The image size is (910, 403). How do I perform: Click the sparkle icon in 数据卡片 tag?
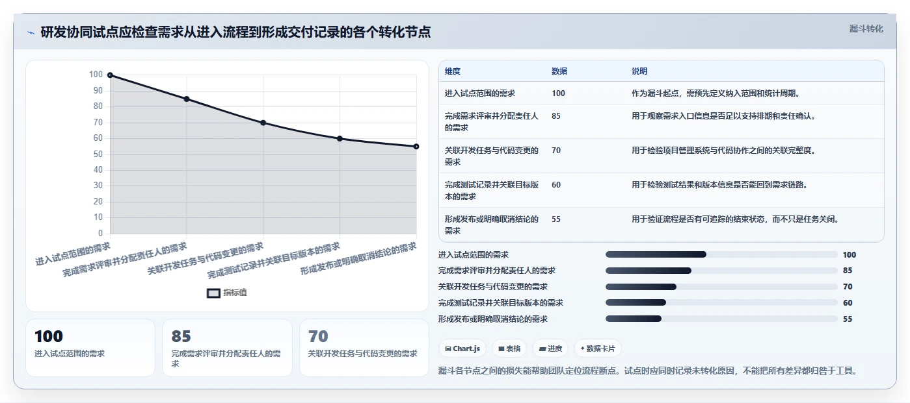tap(582, 348)
